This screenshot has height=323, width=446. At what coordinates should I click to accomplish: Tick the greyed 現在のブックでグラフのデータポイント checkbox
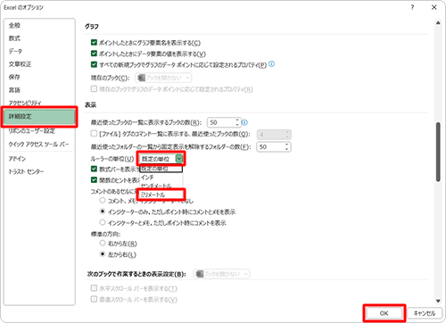pos(94,89)
